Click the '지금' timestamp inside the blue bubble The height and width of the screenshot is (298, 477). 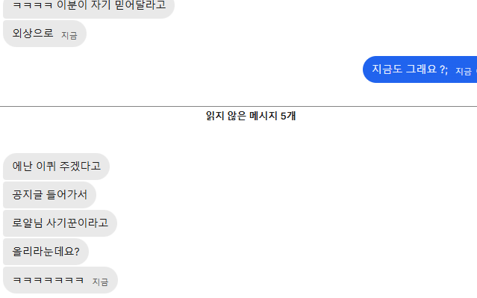(x=464, y=71)
